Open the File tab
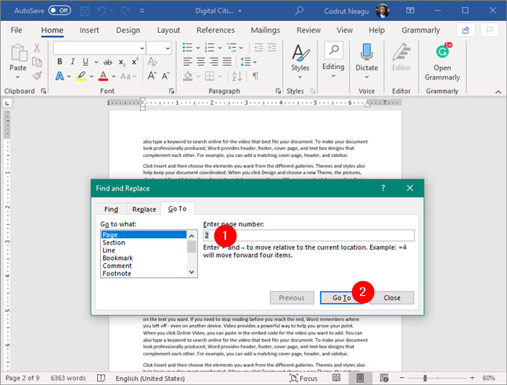Screen dimensions: 507x385 16,30
